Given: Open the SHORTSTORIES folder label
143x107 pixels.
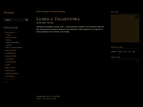Looking at the screenshot, I should [12, 73].
